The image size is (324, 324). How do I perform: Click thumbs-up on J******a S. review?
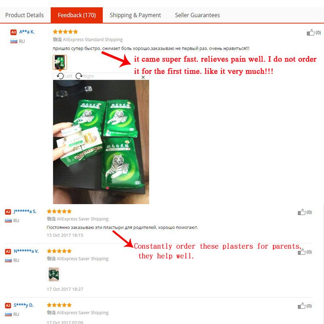[x=301, y=212]
